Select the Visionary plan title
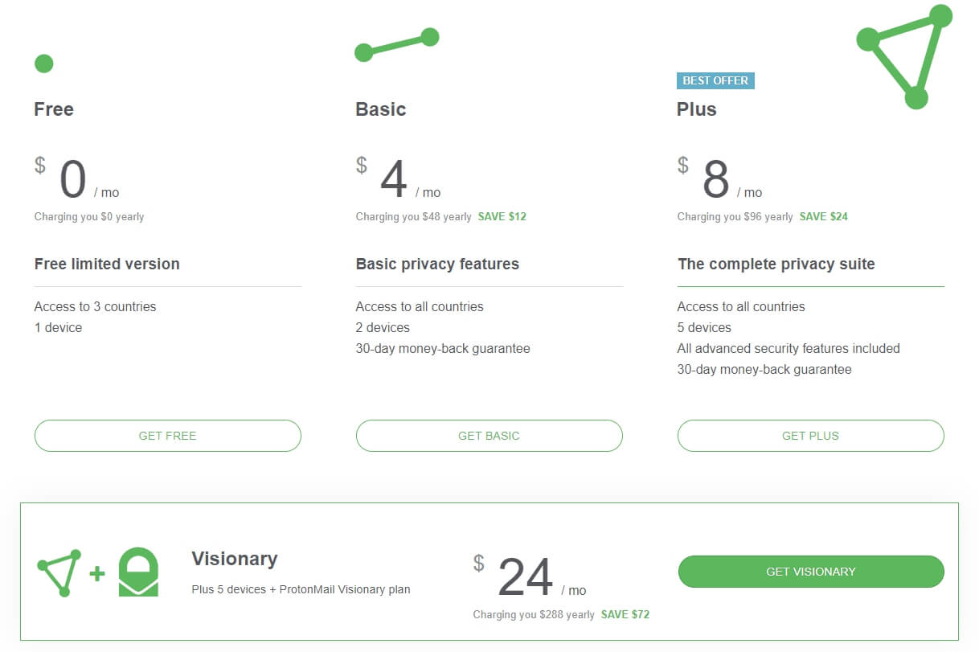 coord(235,559)
